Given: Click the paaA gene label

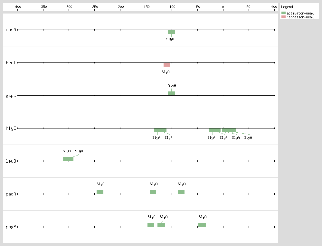Looking at the screenshot, I should pyautogui.click(x=11, y=194).
